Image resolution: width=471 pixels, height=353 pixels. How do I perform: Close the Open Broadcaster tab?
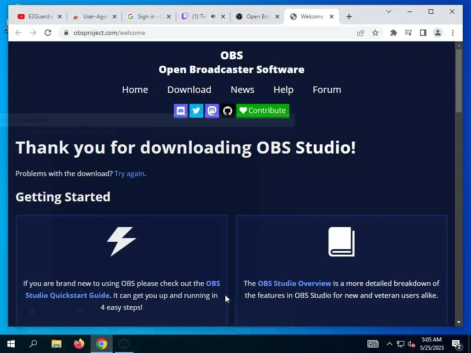point(277,17)
